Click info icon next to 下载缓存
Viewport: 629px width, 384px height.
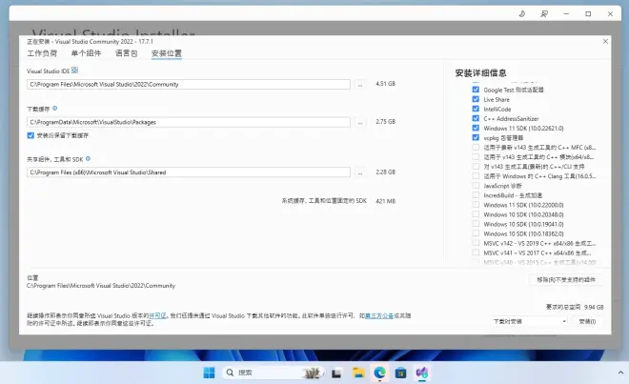55,109
